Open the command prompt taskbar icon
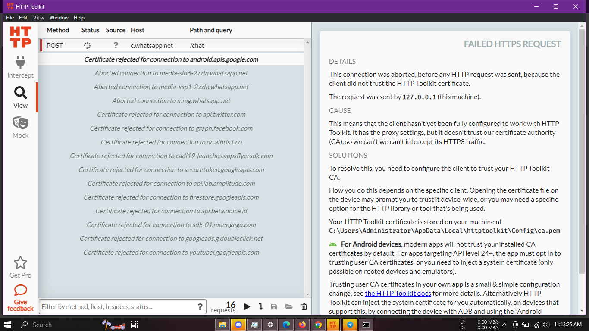 pyautogui.click(x=366, y=325)
